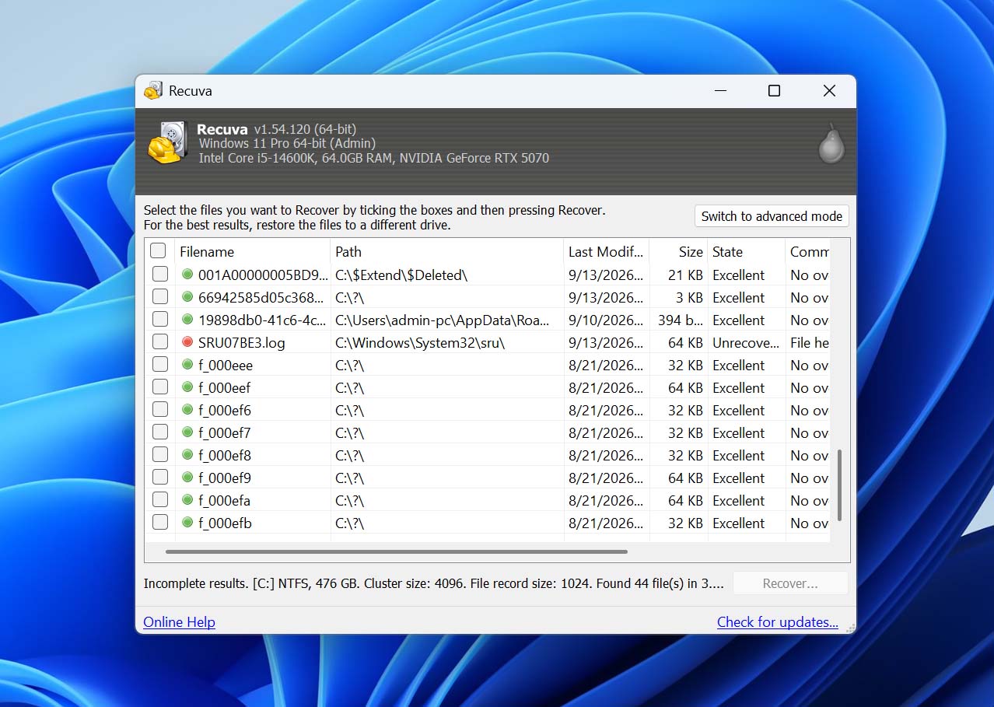Select the SRU07BE3.log filename
The height and width of the screenshot is (707, 994).
(242, 342)
